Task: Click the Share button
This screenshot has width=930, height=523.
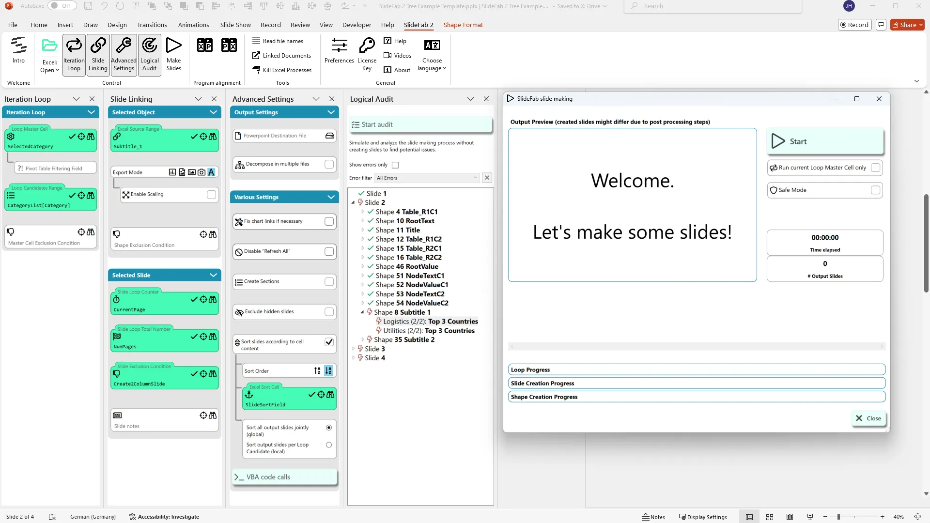Action: click(x=907, y=25)
